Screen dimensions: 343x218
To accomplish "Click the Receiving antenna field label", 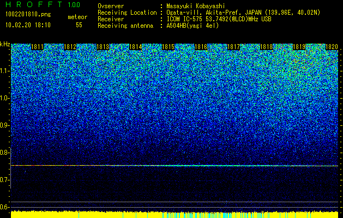I will (x=125, y=26).
